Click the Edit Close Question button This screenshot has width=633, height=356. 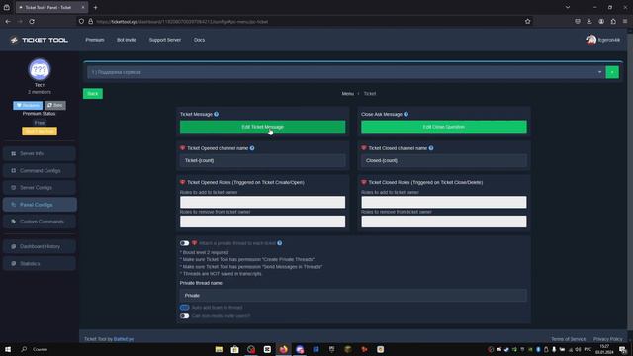pyautogui.click(x=444, y=127)
